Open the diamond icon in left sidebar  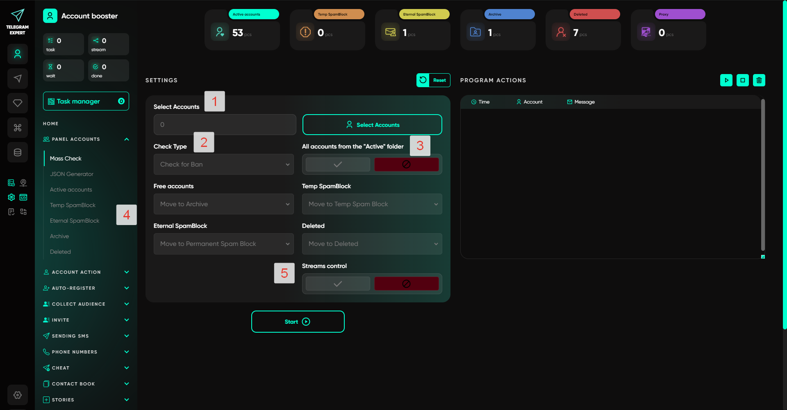(18, 103)
